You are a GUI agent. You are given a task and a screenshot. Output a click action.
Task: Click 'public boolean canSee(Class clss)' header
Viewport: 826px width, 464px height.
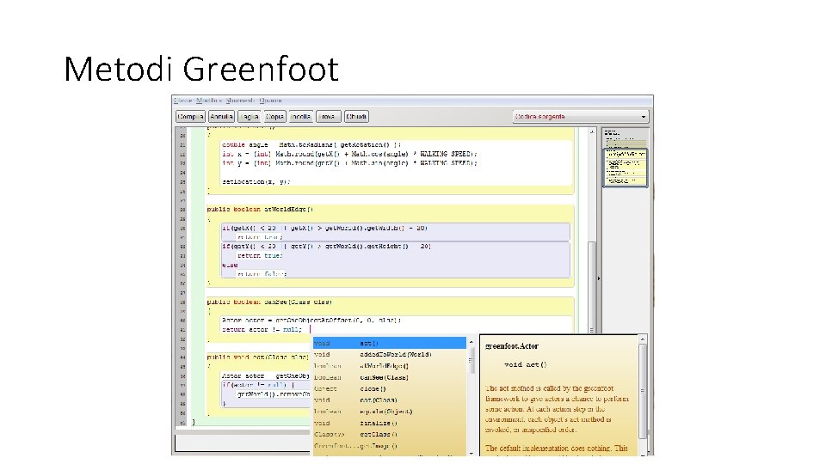269,302
